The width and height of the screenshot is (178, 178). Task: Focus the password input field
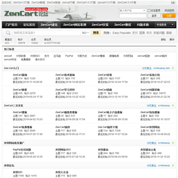pos(133,16)
